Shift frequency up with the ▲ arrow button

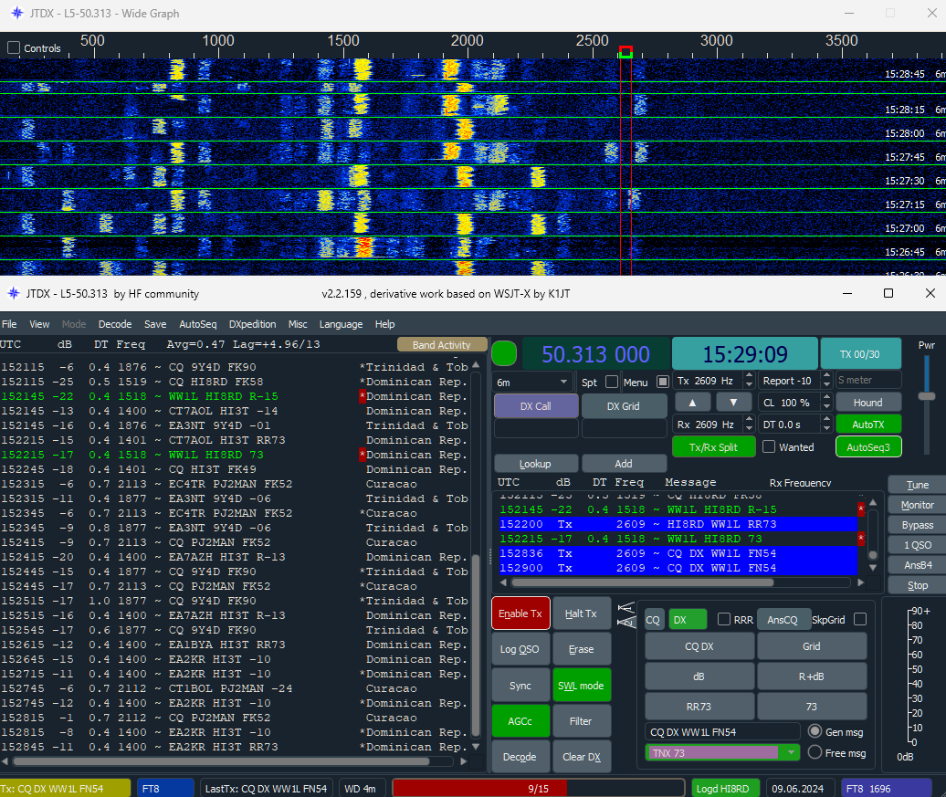click(692, 403)
